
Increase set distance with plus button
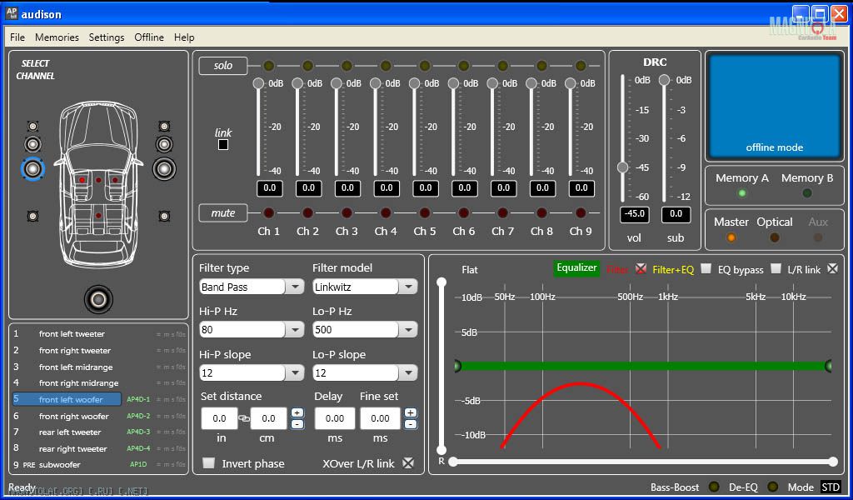point(297,413)
